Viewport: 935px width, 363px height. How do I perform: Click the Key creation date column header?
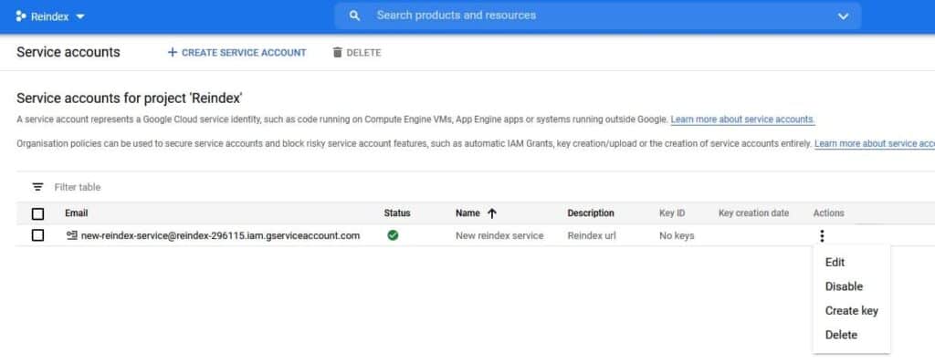(x=753, y=213)
